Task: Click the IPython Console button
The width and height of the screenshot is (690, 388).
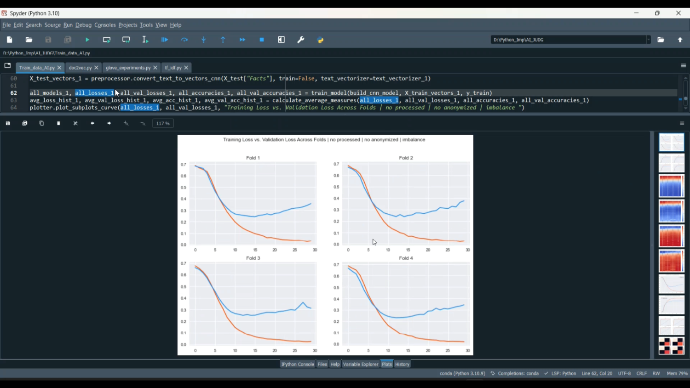Action: pyautogui.click(x=298, y=364)
